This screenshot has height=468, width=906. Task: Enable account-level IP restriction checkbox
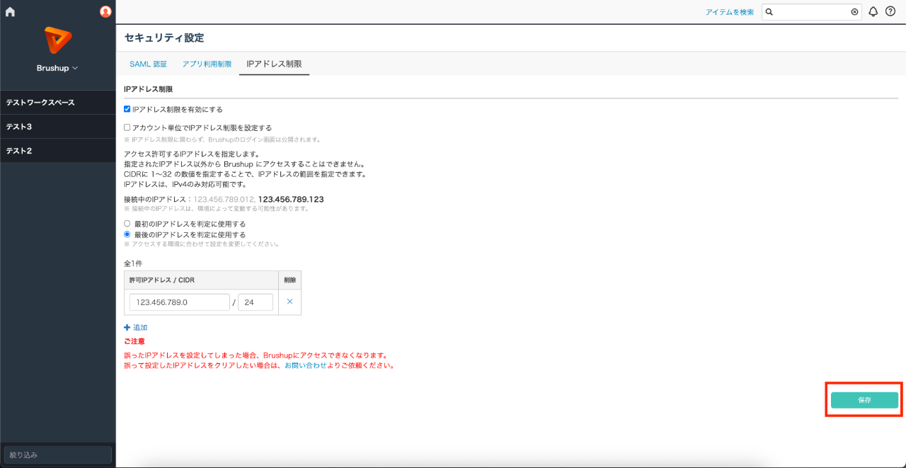(x=127, y=127)
